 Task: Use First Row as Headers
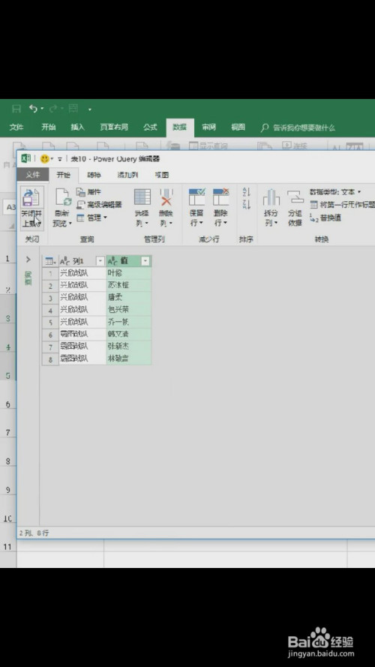pyautogui.click(x=342, y=205)
